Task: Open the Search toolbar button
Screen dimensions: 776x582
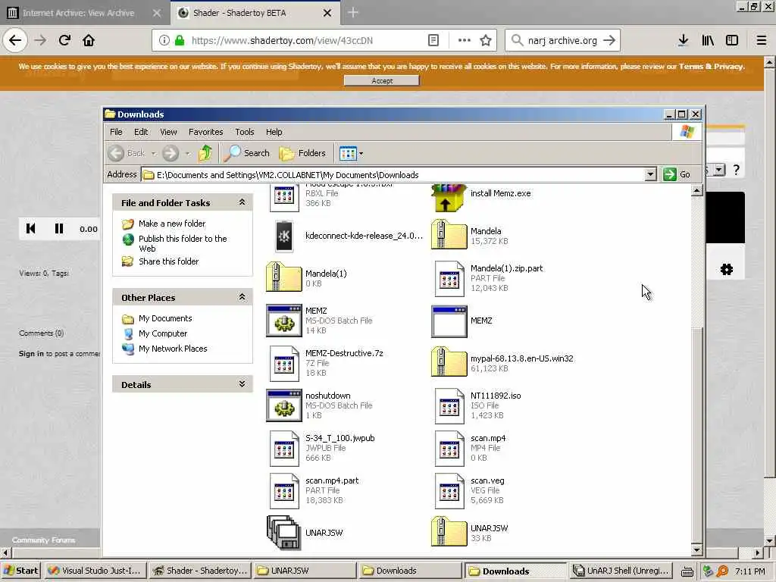Action: click(x=246, y=153)
